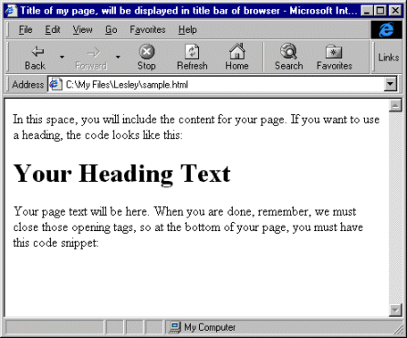Go to the Home page icon
407x338 pixels.
(237, 58)
